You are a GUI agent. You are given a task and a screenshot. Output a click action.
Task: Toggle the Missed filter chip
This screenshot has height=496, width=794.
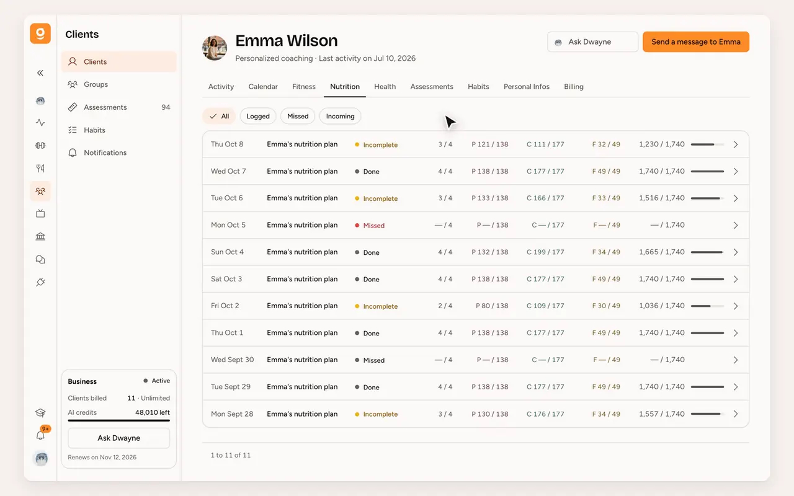298,116
